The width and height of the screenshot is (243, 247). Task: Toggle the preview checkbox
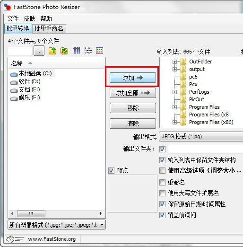pyautogui.click(x=111, y=170)
